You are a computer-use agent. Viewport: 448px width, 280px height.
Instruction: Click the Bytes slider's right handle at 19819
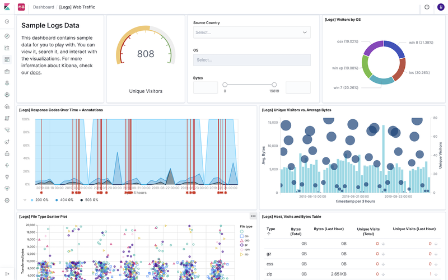tap(274, 85)
